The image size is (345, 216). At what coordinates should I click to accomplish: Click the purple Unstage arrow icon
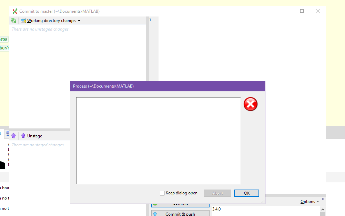[x=23, y=136]
